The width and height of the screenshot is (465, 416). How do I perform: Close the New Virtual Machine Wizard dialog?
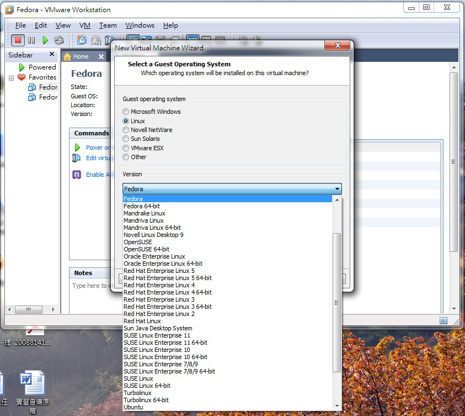coord(338,45)
